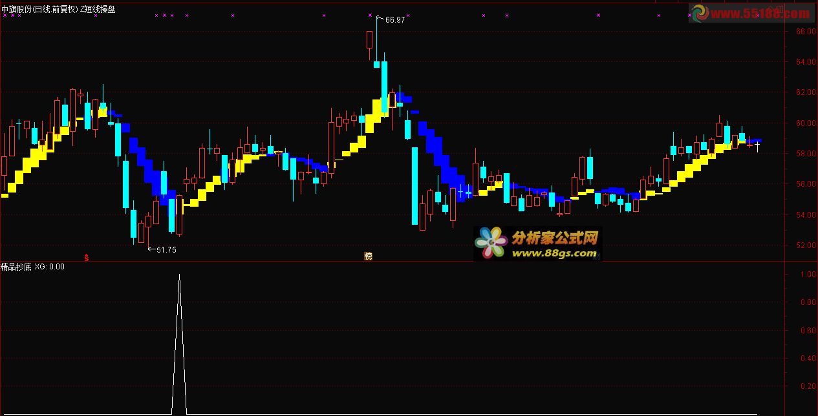The height and width of the screenshot is (416, 818).
Task: Click the 66.97 high price label
Action: [x=394, y=20]
